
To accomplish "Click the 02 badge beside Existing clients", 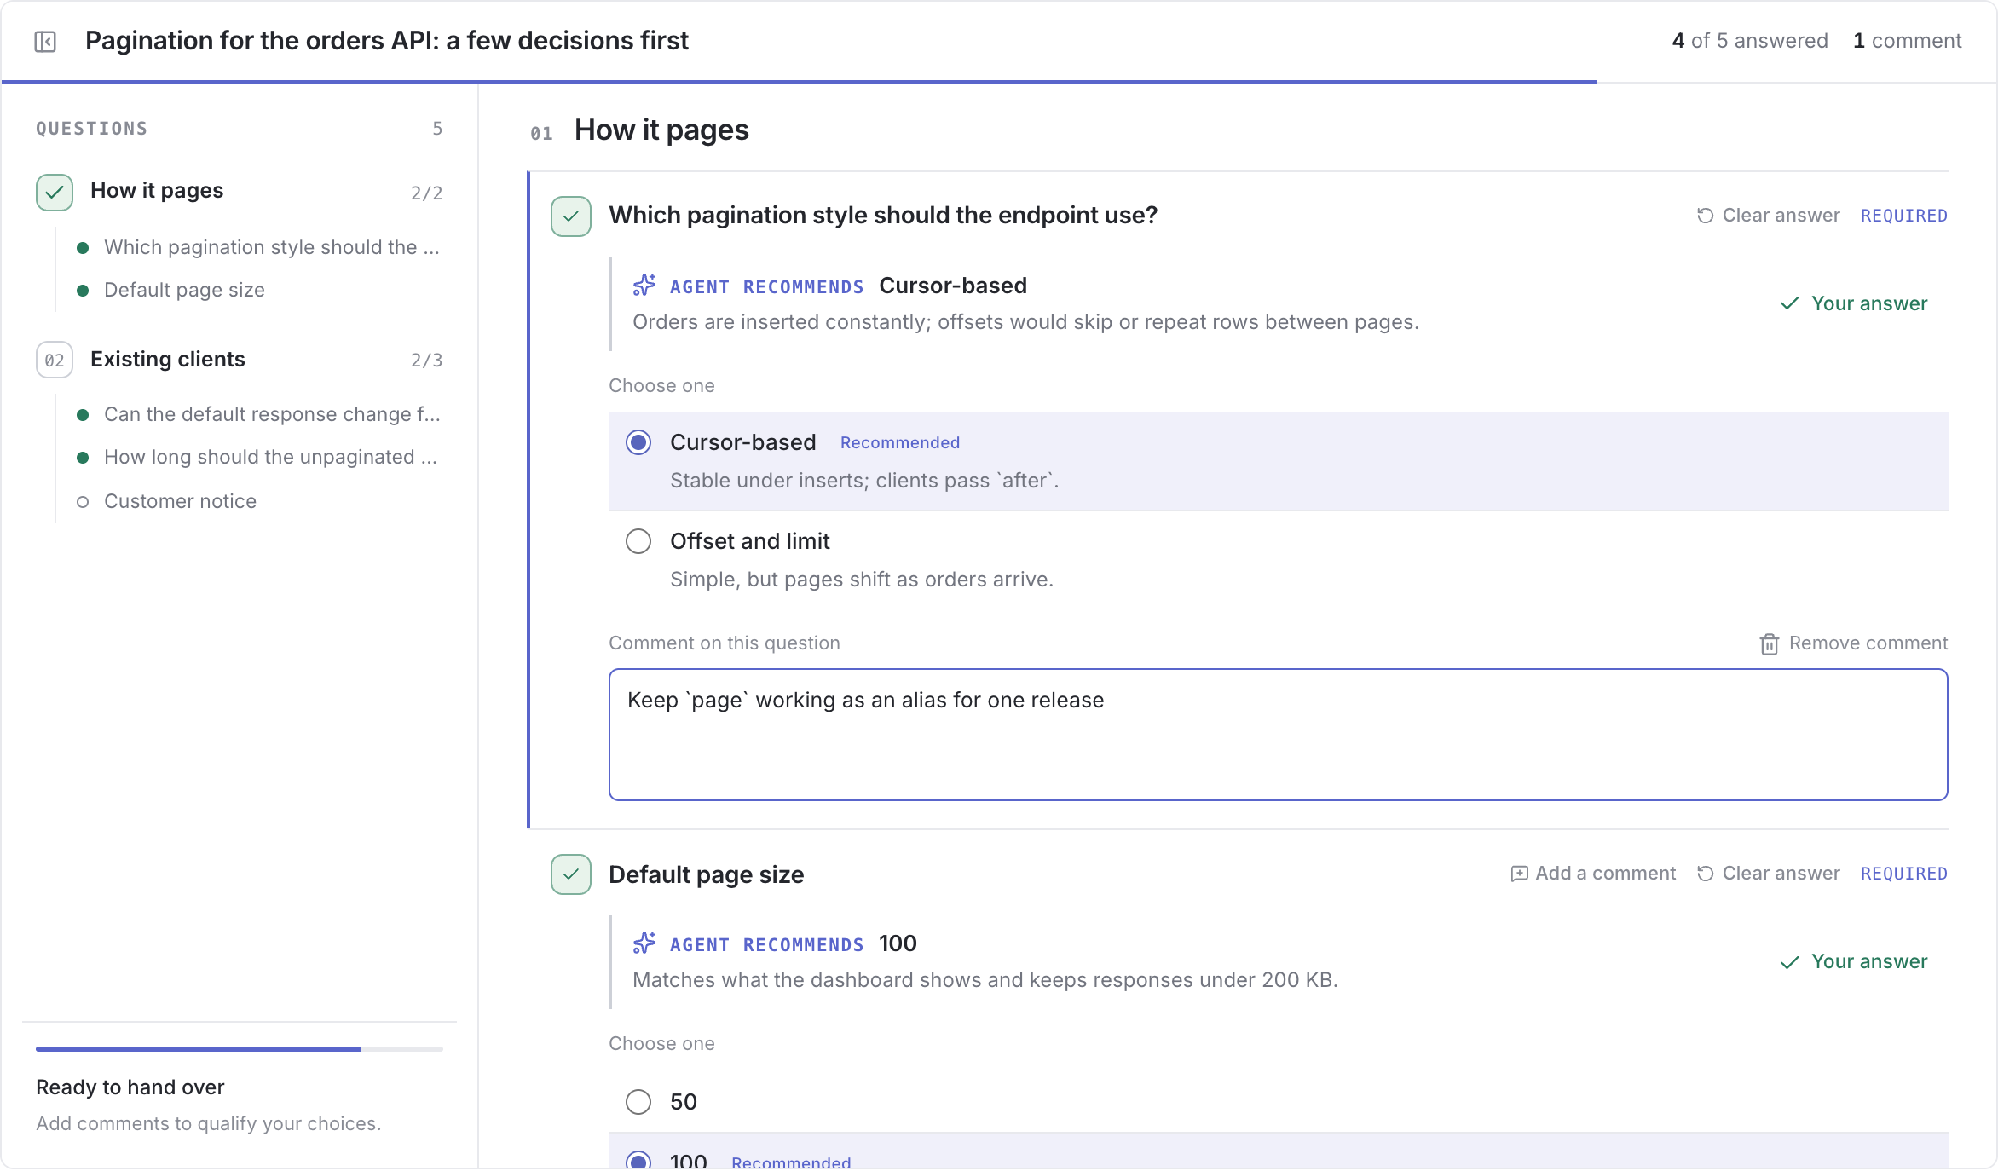I will point(55,360).
